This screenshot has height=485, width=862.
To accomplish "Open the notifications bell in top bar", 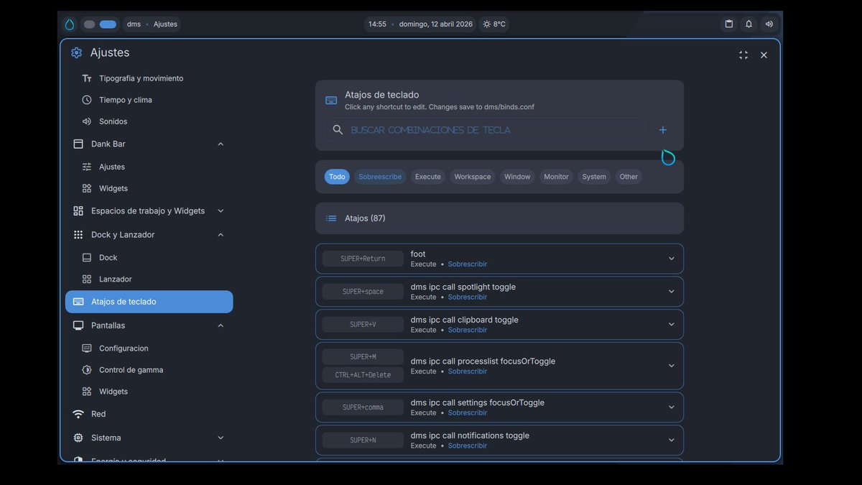I will [749, 24].
